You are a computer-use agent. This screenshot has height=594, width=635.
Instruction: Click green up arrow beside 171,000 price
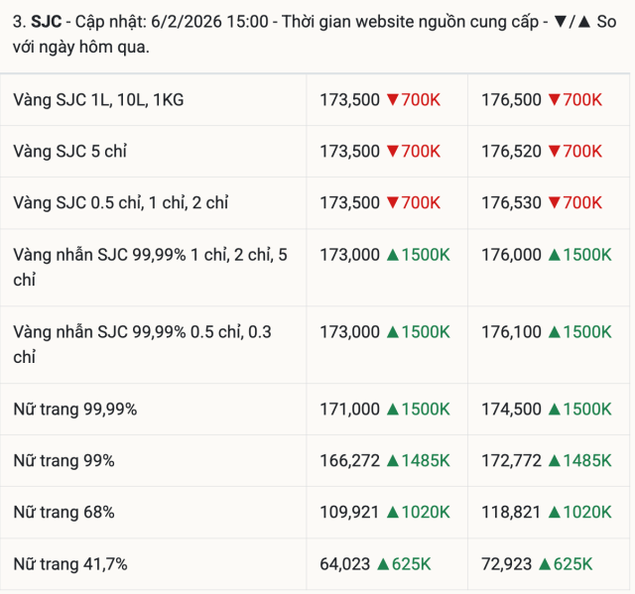(x=392, y=410)
